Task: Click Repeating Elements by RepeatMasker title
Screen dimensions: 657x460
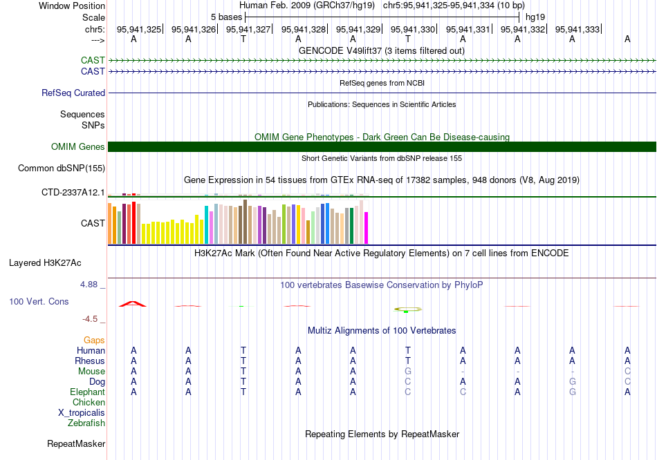Action: tap(382, 434)
